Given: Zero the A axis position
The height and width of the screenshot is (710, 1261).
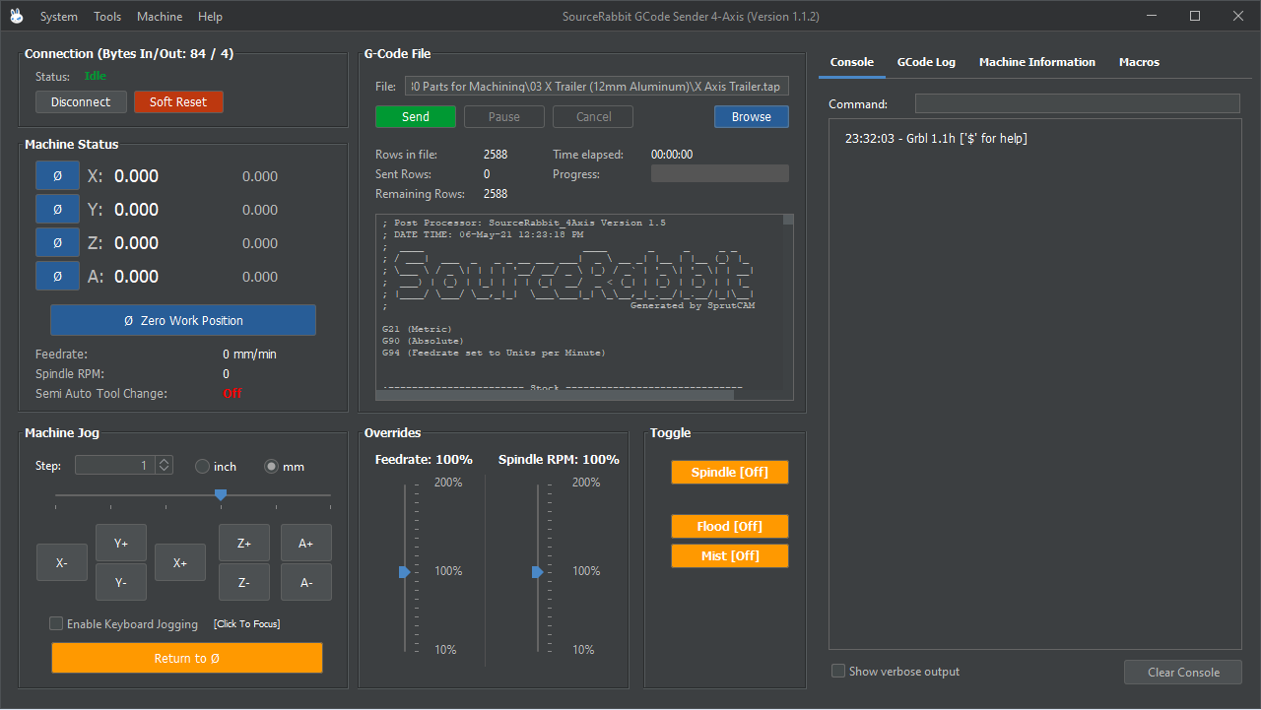Looking at the screenshot, I should point(57,277).
